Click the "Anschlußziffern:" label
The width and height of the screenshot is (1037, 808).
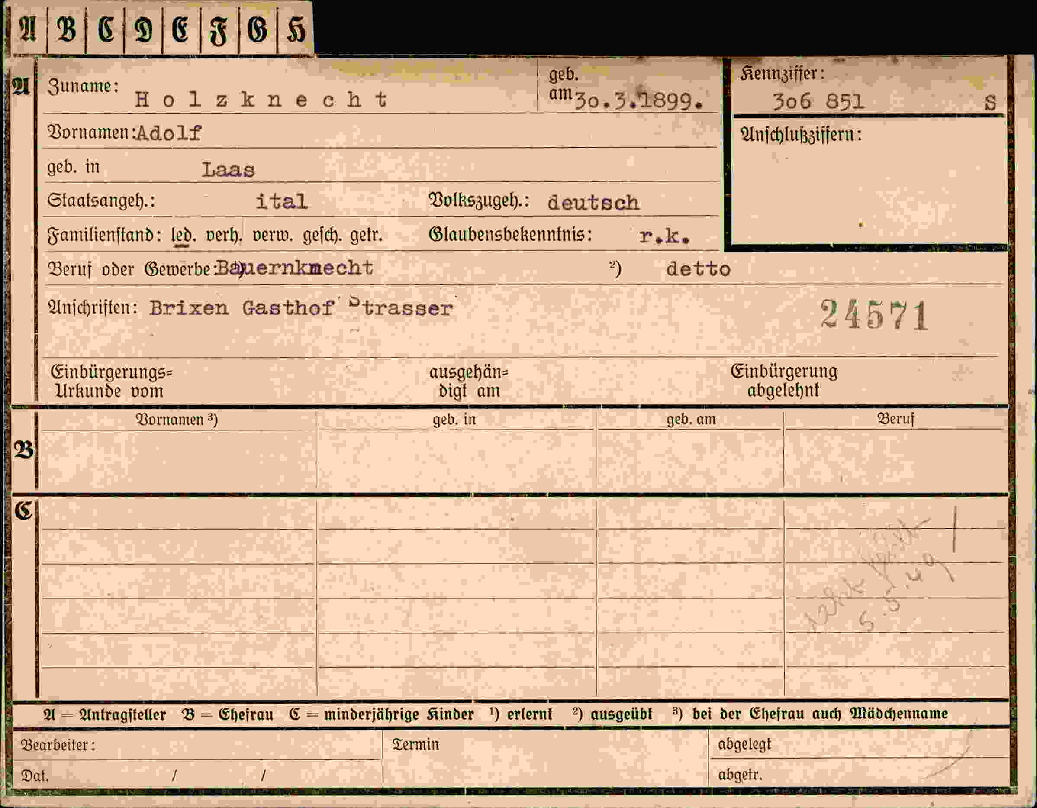click(x=801, y=135)
